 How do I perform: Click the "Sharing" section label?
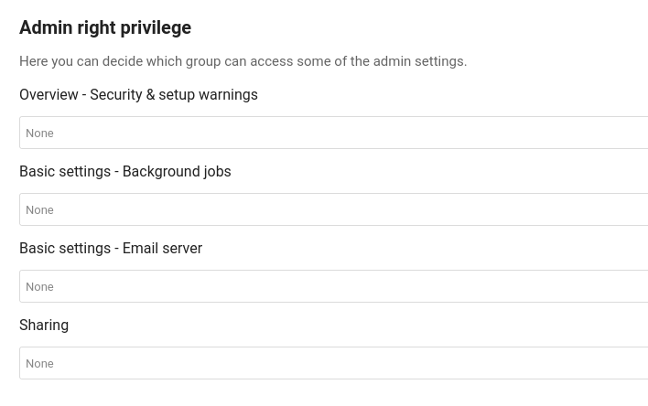click(x=44, y=325)
